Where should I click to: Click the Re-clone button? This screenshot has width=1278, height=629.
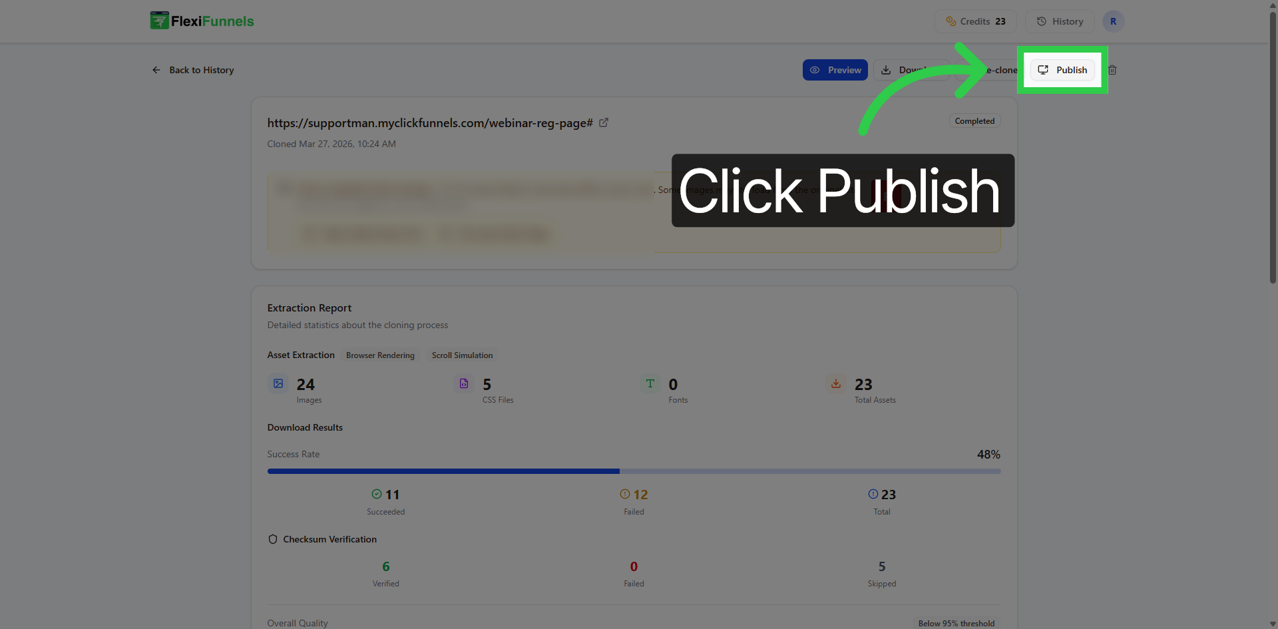988,70
